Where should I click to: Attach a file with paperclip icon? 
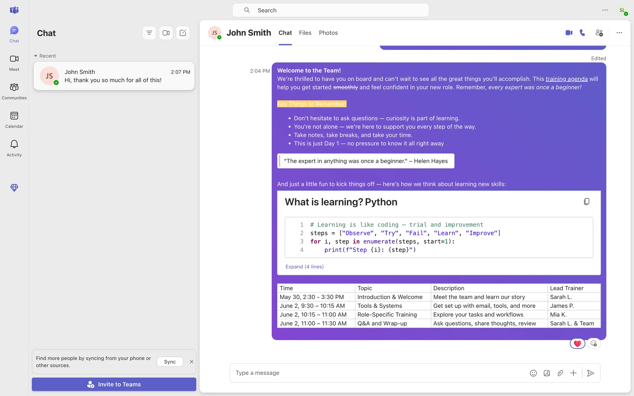[560, 373]
